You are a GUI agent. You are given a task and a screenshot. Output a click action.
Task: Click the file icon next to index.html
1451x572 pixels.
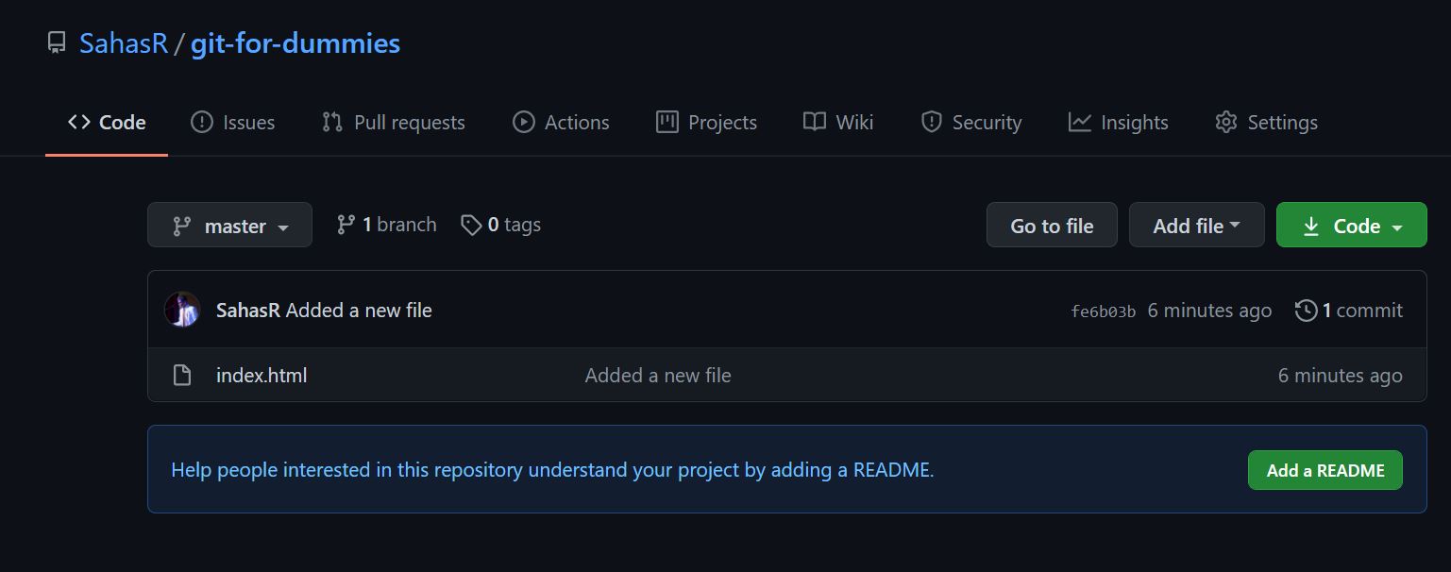(182, 376)
